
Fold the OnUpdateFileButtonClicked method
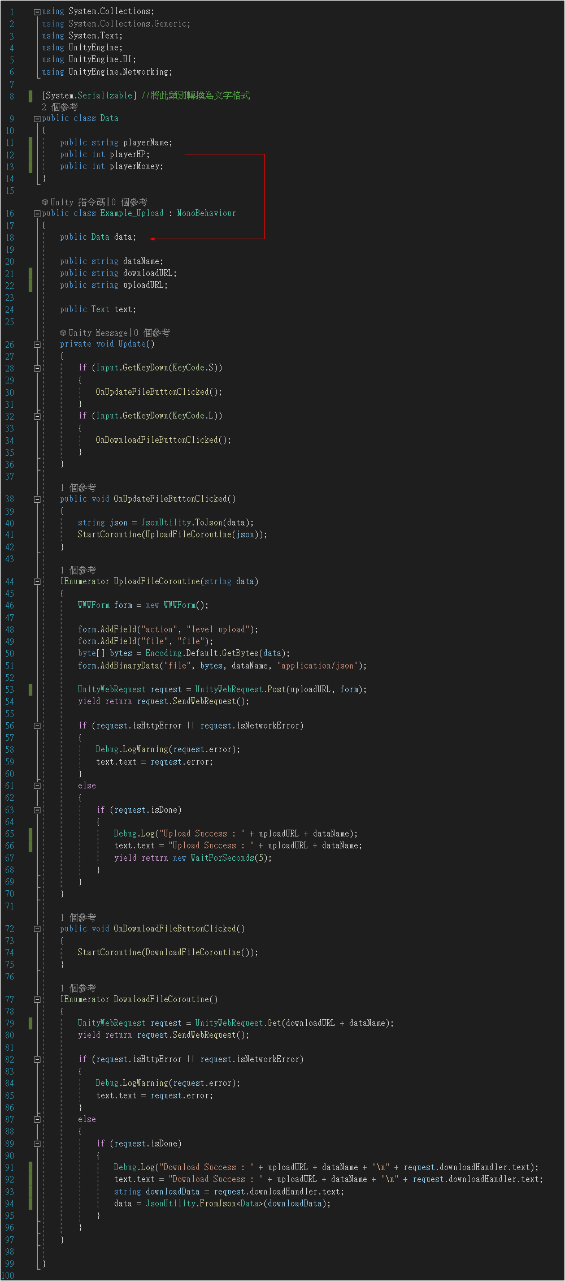tap(37, 499)
